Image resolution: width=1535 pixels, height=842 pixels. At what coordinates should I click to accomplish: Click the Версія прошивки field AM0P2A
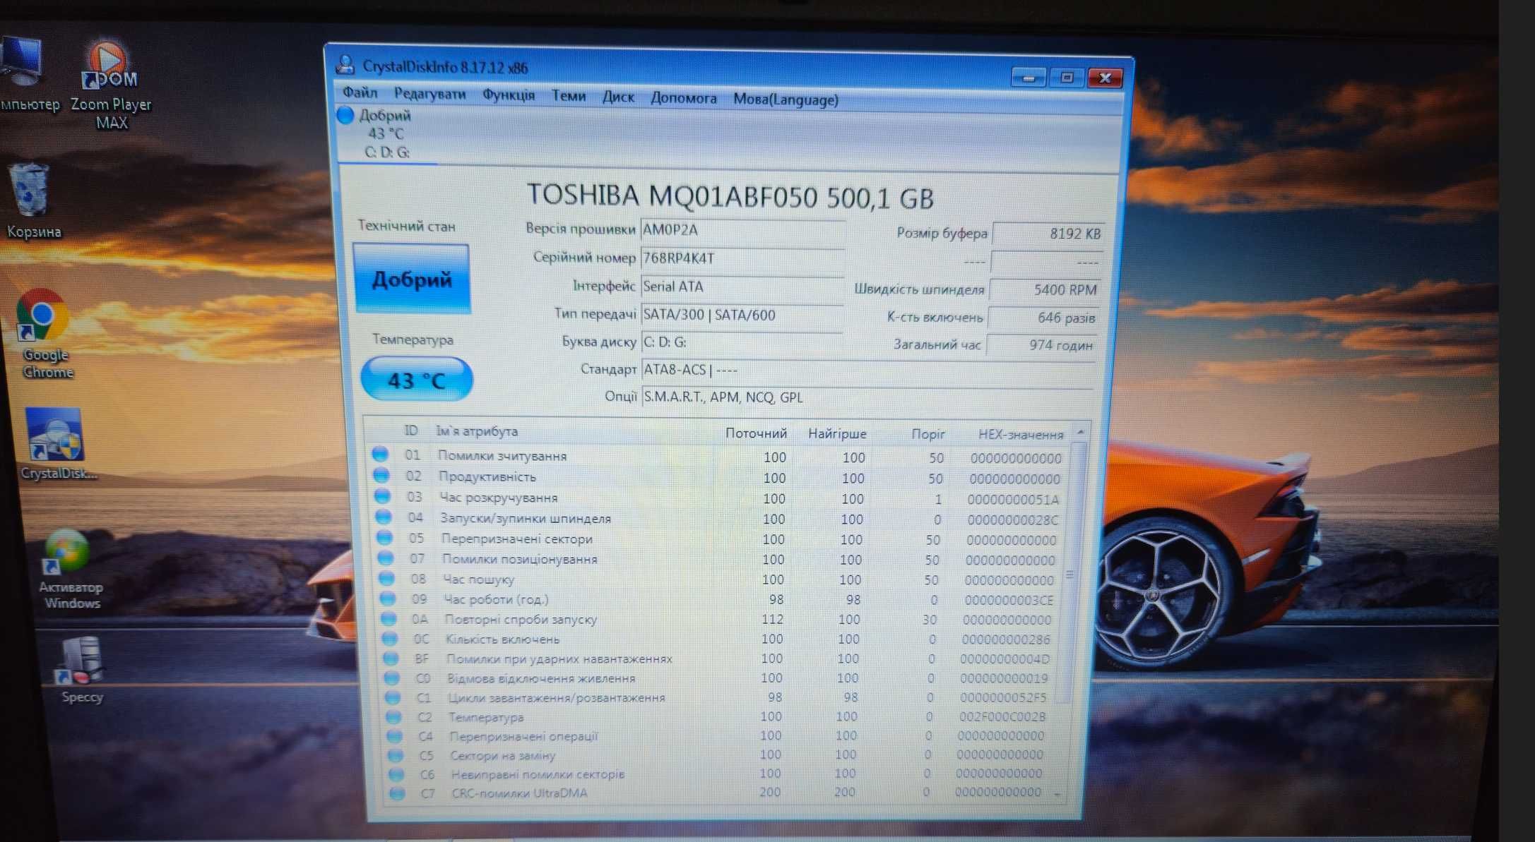742,230
